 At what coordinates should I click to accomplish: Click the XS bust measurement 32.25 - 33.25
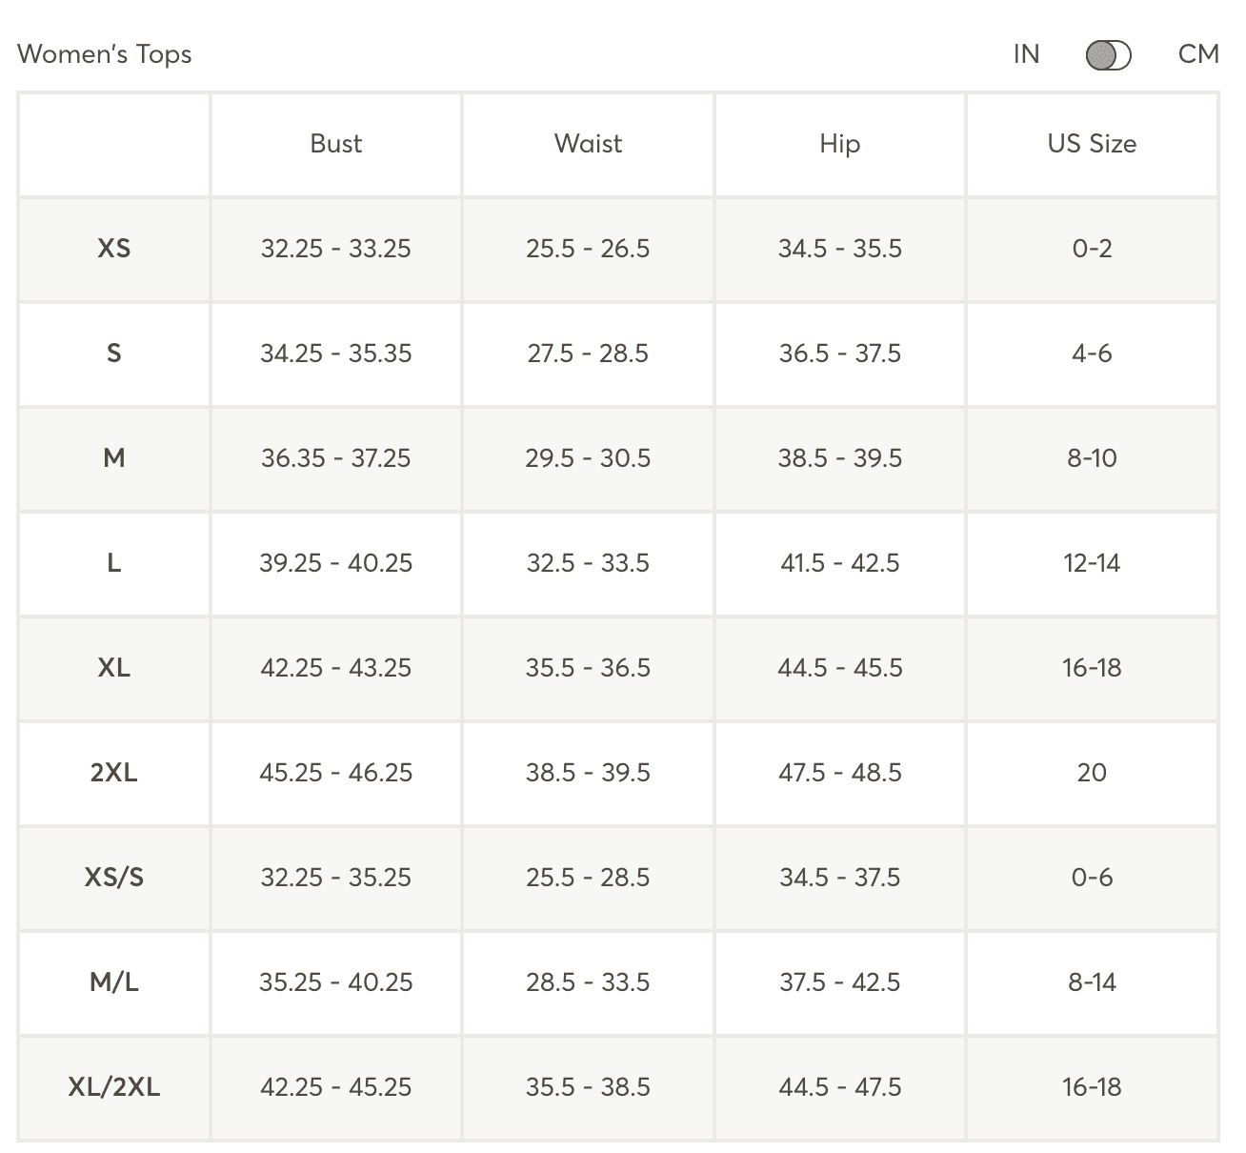click(336, 249)
